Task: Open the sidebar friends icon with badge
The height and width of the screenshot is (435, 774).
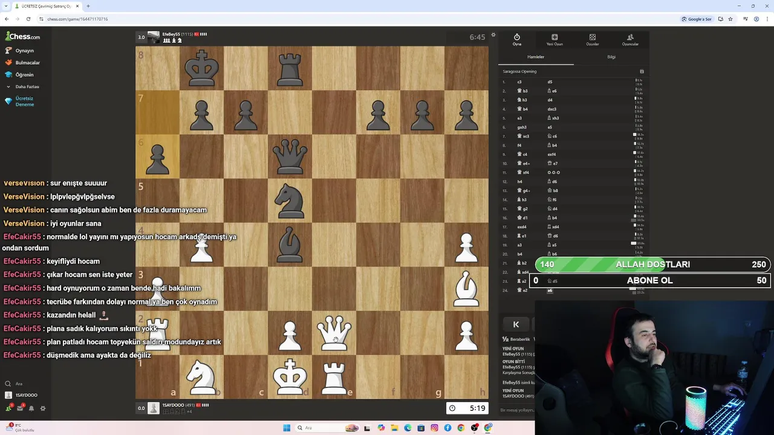Action: tap(8, 408)
